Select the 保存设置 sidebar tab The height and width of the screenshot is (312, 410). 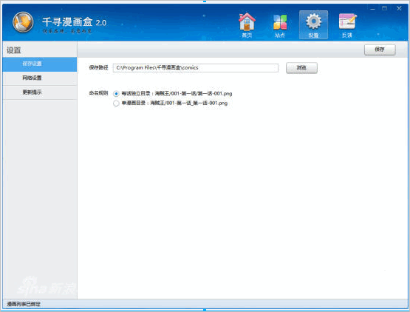(40, 64)
